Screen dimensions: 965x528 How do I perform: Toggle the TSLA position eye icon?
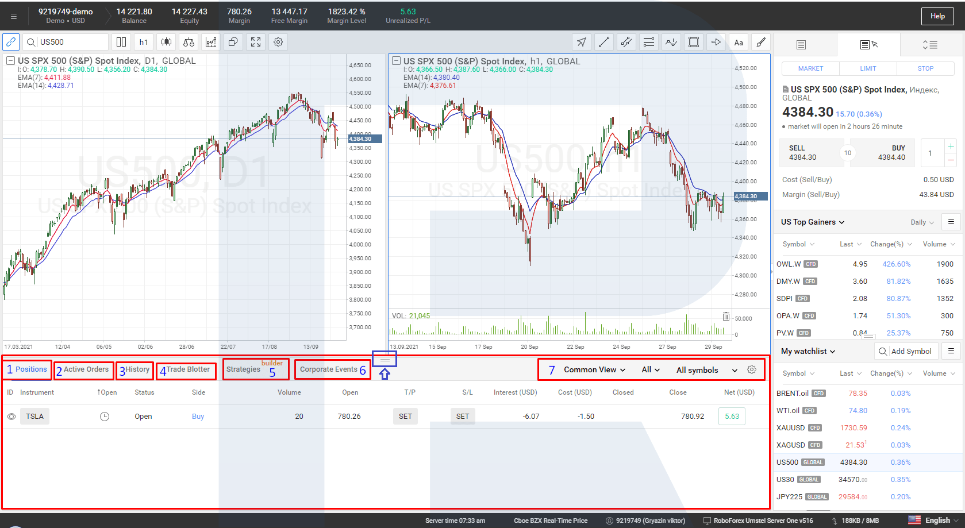(11, 417)
